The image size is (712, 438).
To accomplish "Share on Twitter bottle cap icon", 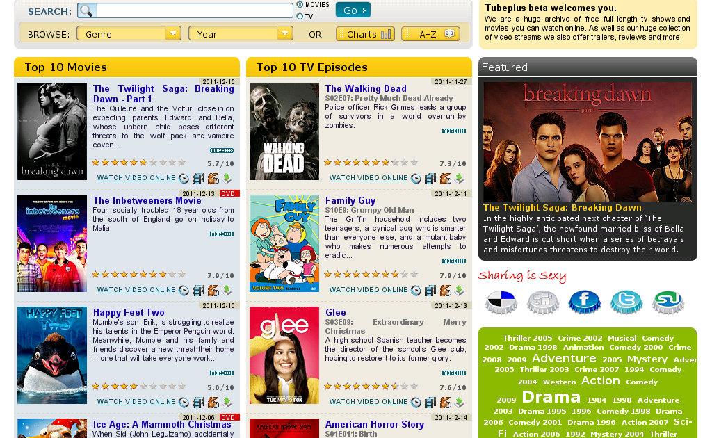I will click(x=626, y=302).
